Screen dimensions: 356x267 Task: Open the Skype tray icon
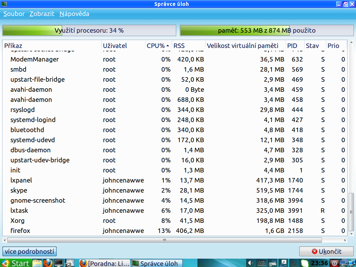pyautogui.click(x=305, y=263)
